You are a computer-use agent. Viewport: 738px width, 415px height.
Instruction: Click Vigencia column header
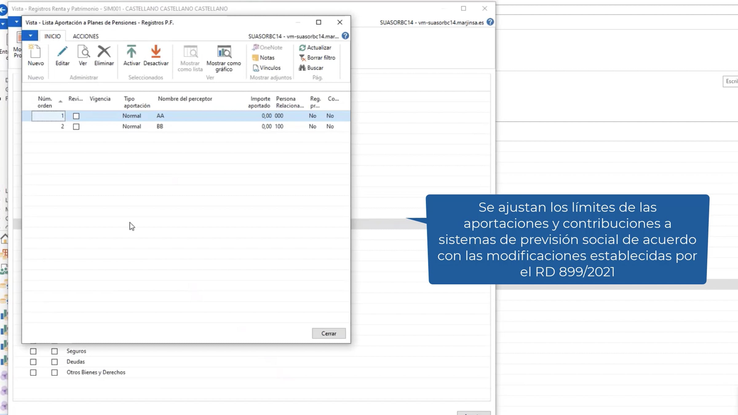[x=100, y=99]
